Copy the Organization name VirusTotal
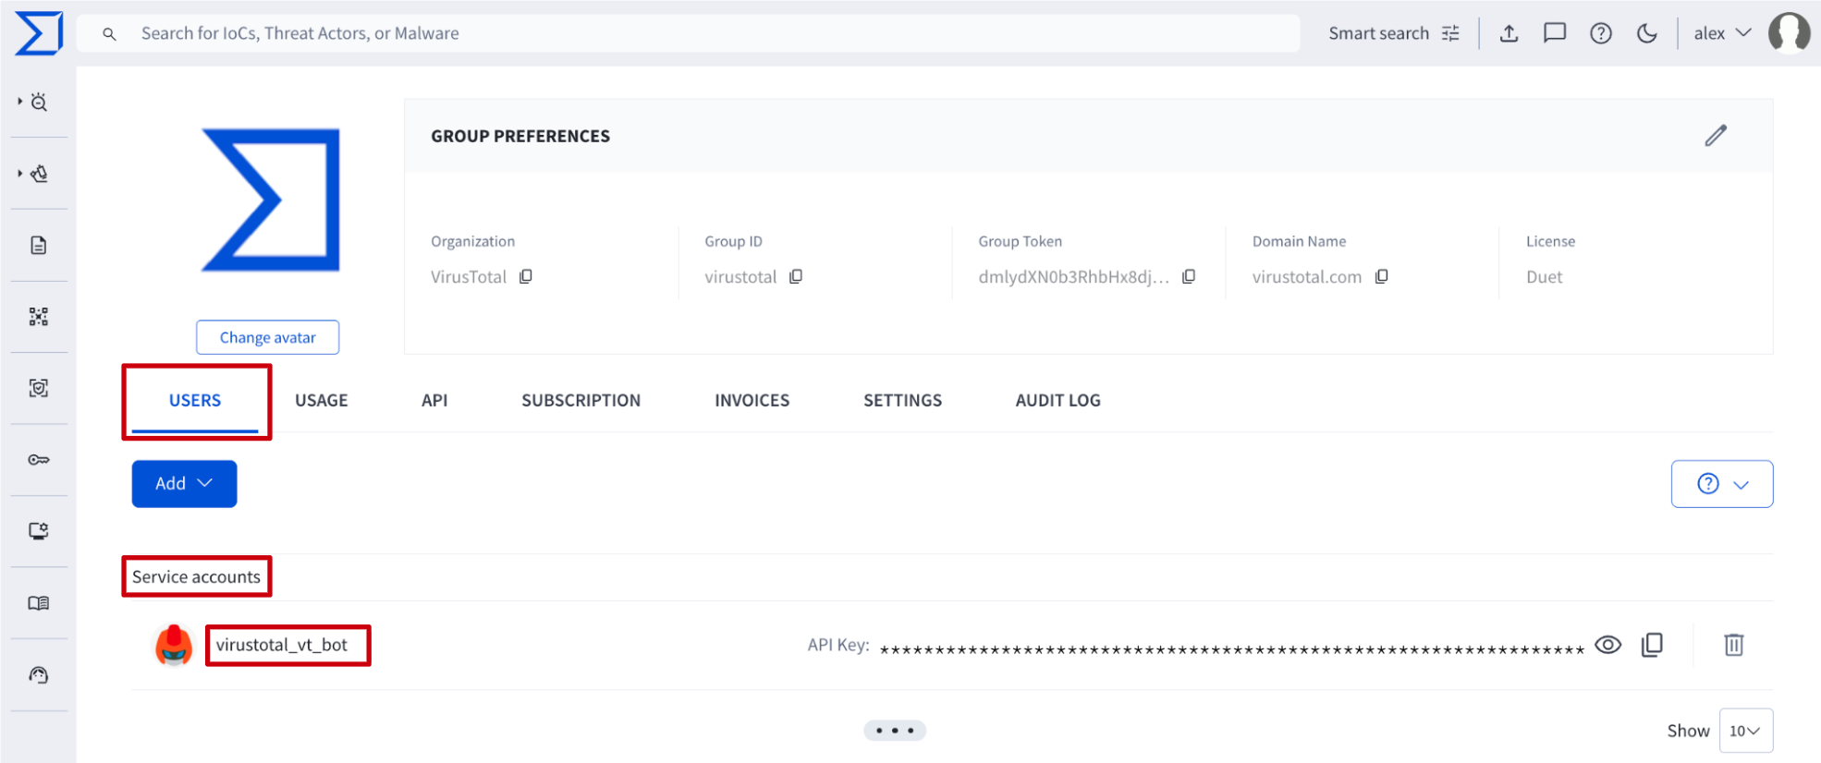This screenshot has height=763, width=1821. 526,276
